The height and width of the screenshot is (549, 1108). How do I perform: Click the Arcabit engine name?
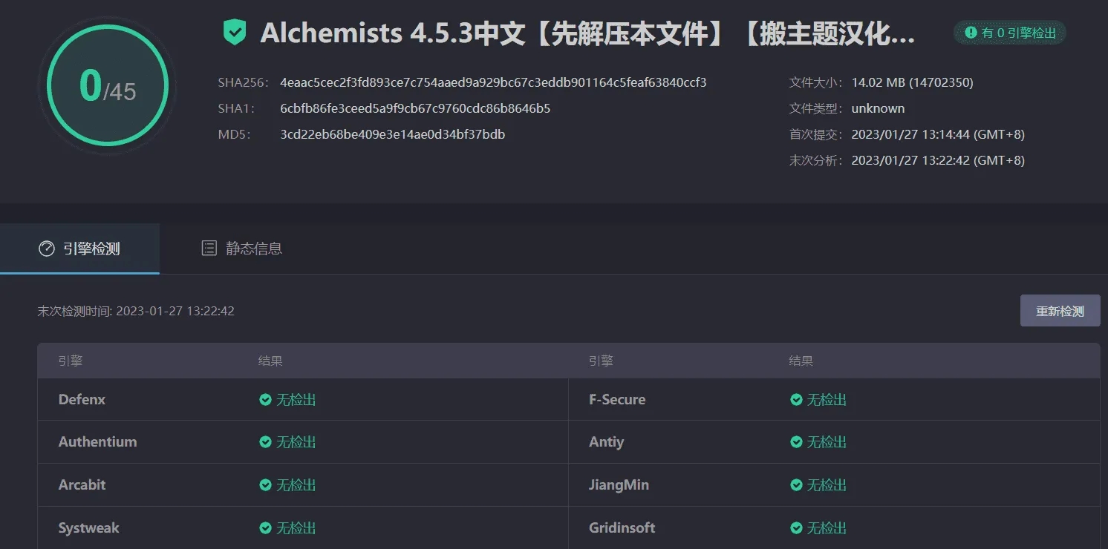click(x=82, y=484)
